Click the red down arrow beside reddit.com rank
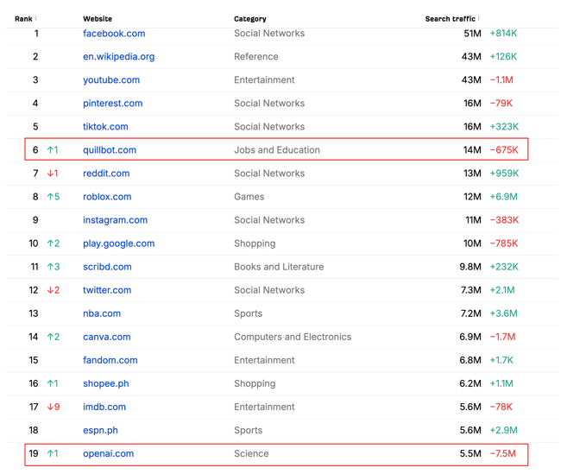Viewport: 567px width, 474px height. tap(50, 174)
